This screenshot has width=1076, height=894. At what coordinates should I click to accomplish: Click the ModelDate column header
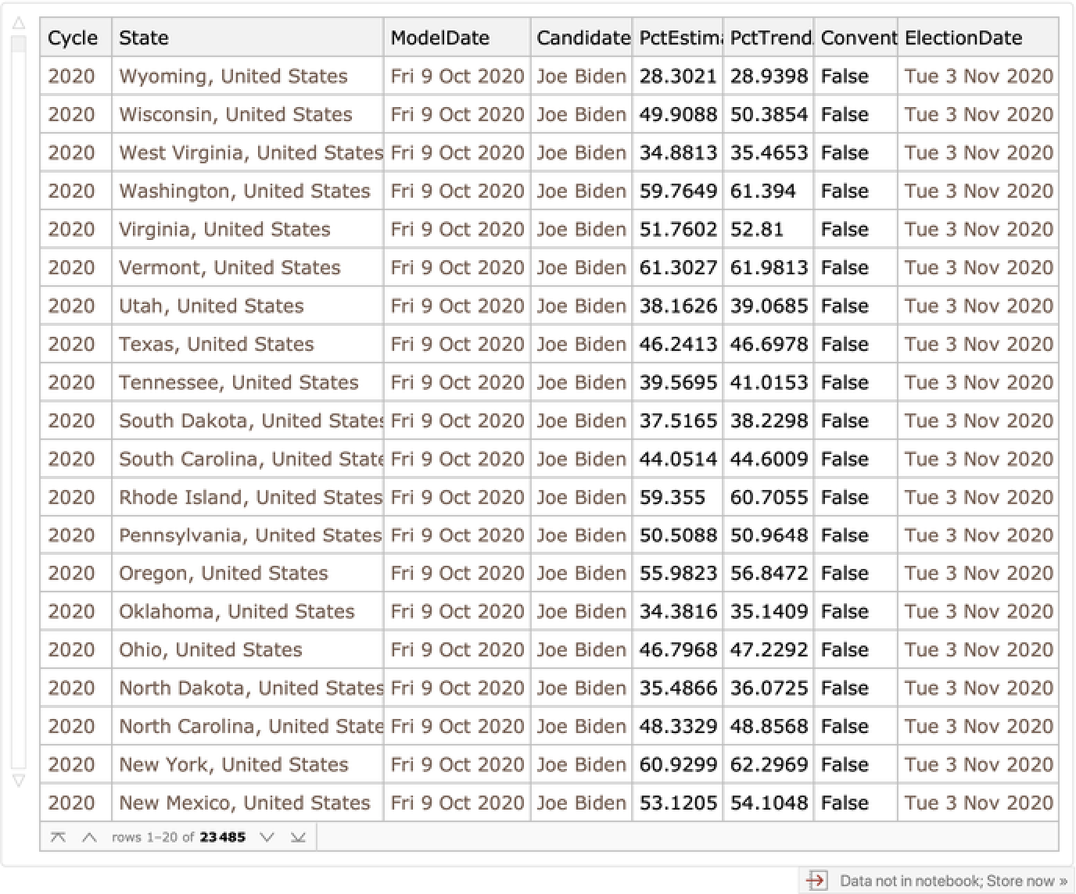pyautogui.click(x=439, y=38)
